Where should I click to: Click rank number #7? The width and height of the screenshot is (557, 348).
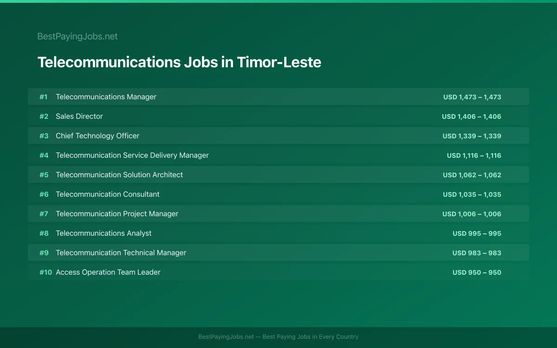click(44, 214)
